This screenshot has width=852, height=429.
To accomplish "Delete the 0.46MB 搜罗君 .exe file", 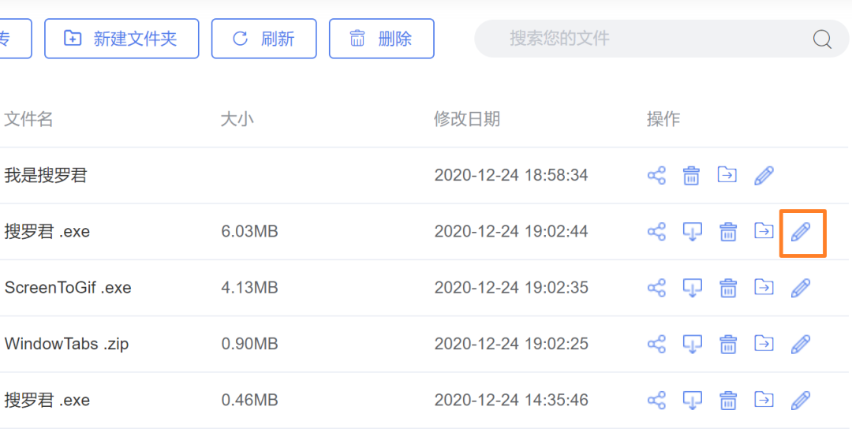I will [728, 401].
